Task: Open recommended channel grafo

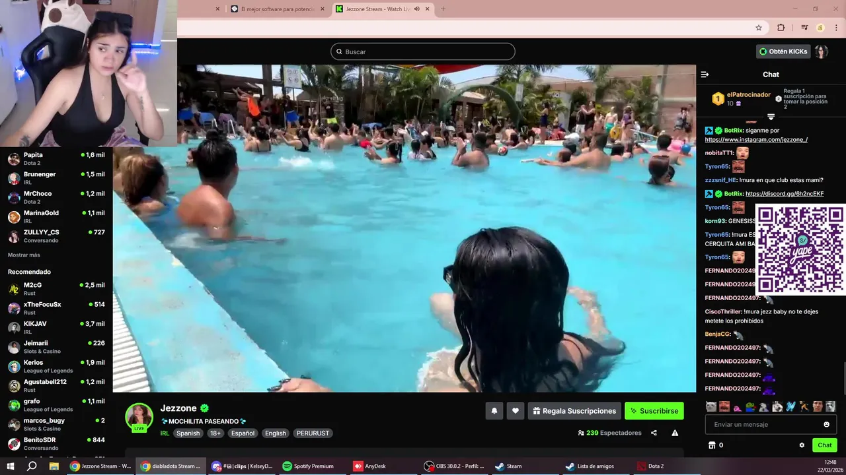Action: [56, 405]
